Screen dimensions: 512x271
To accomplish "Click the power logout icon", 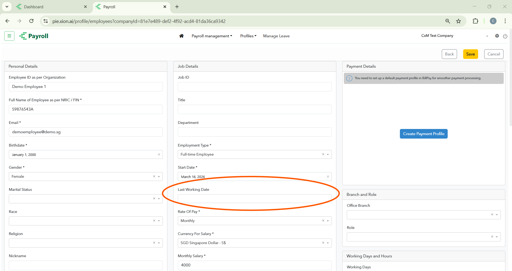I will 505,36.
